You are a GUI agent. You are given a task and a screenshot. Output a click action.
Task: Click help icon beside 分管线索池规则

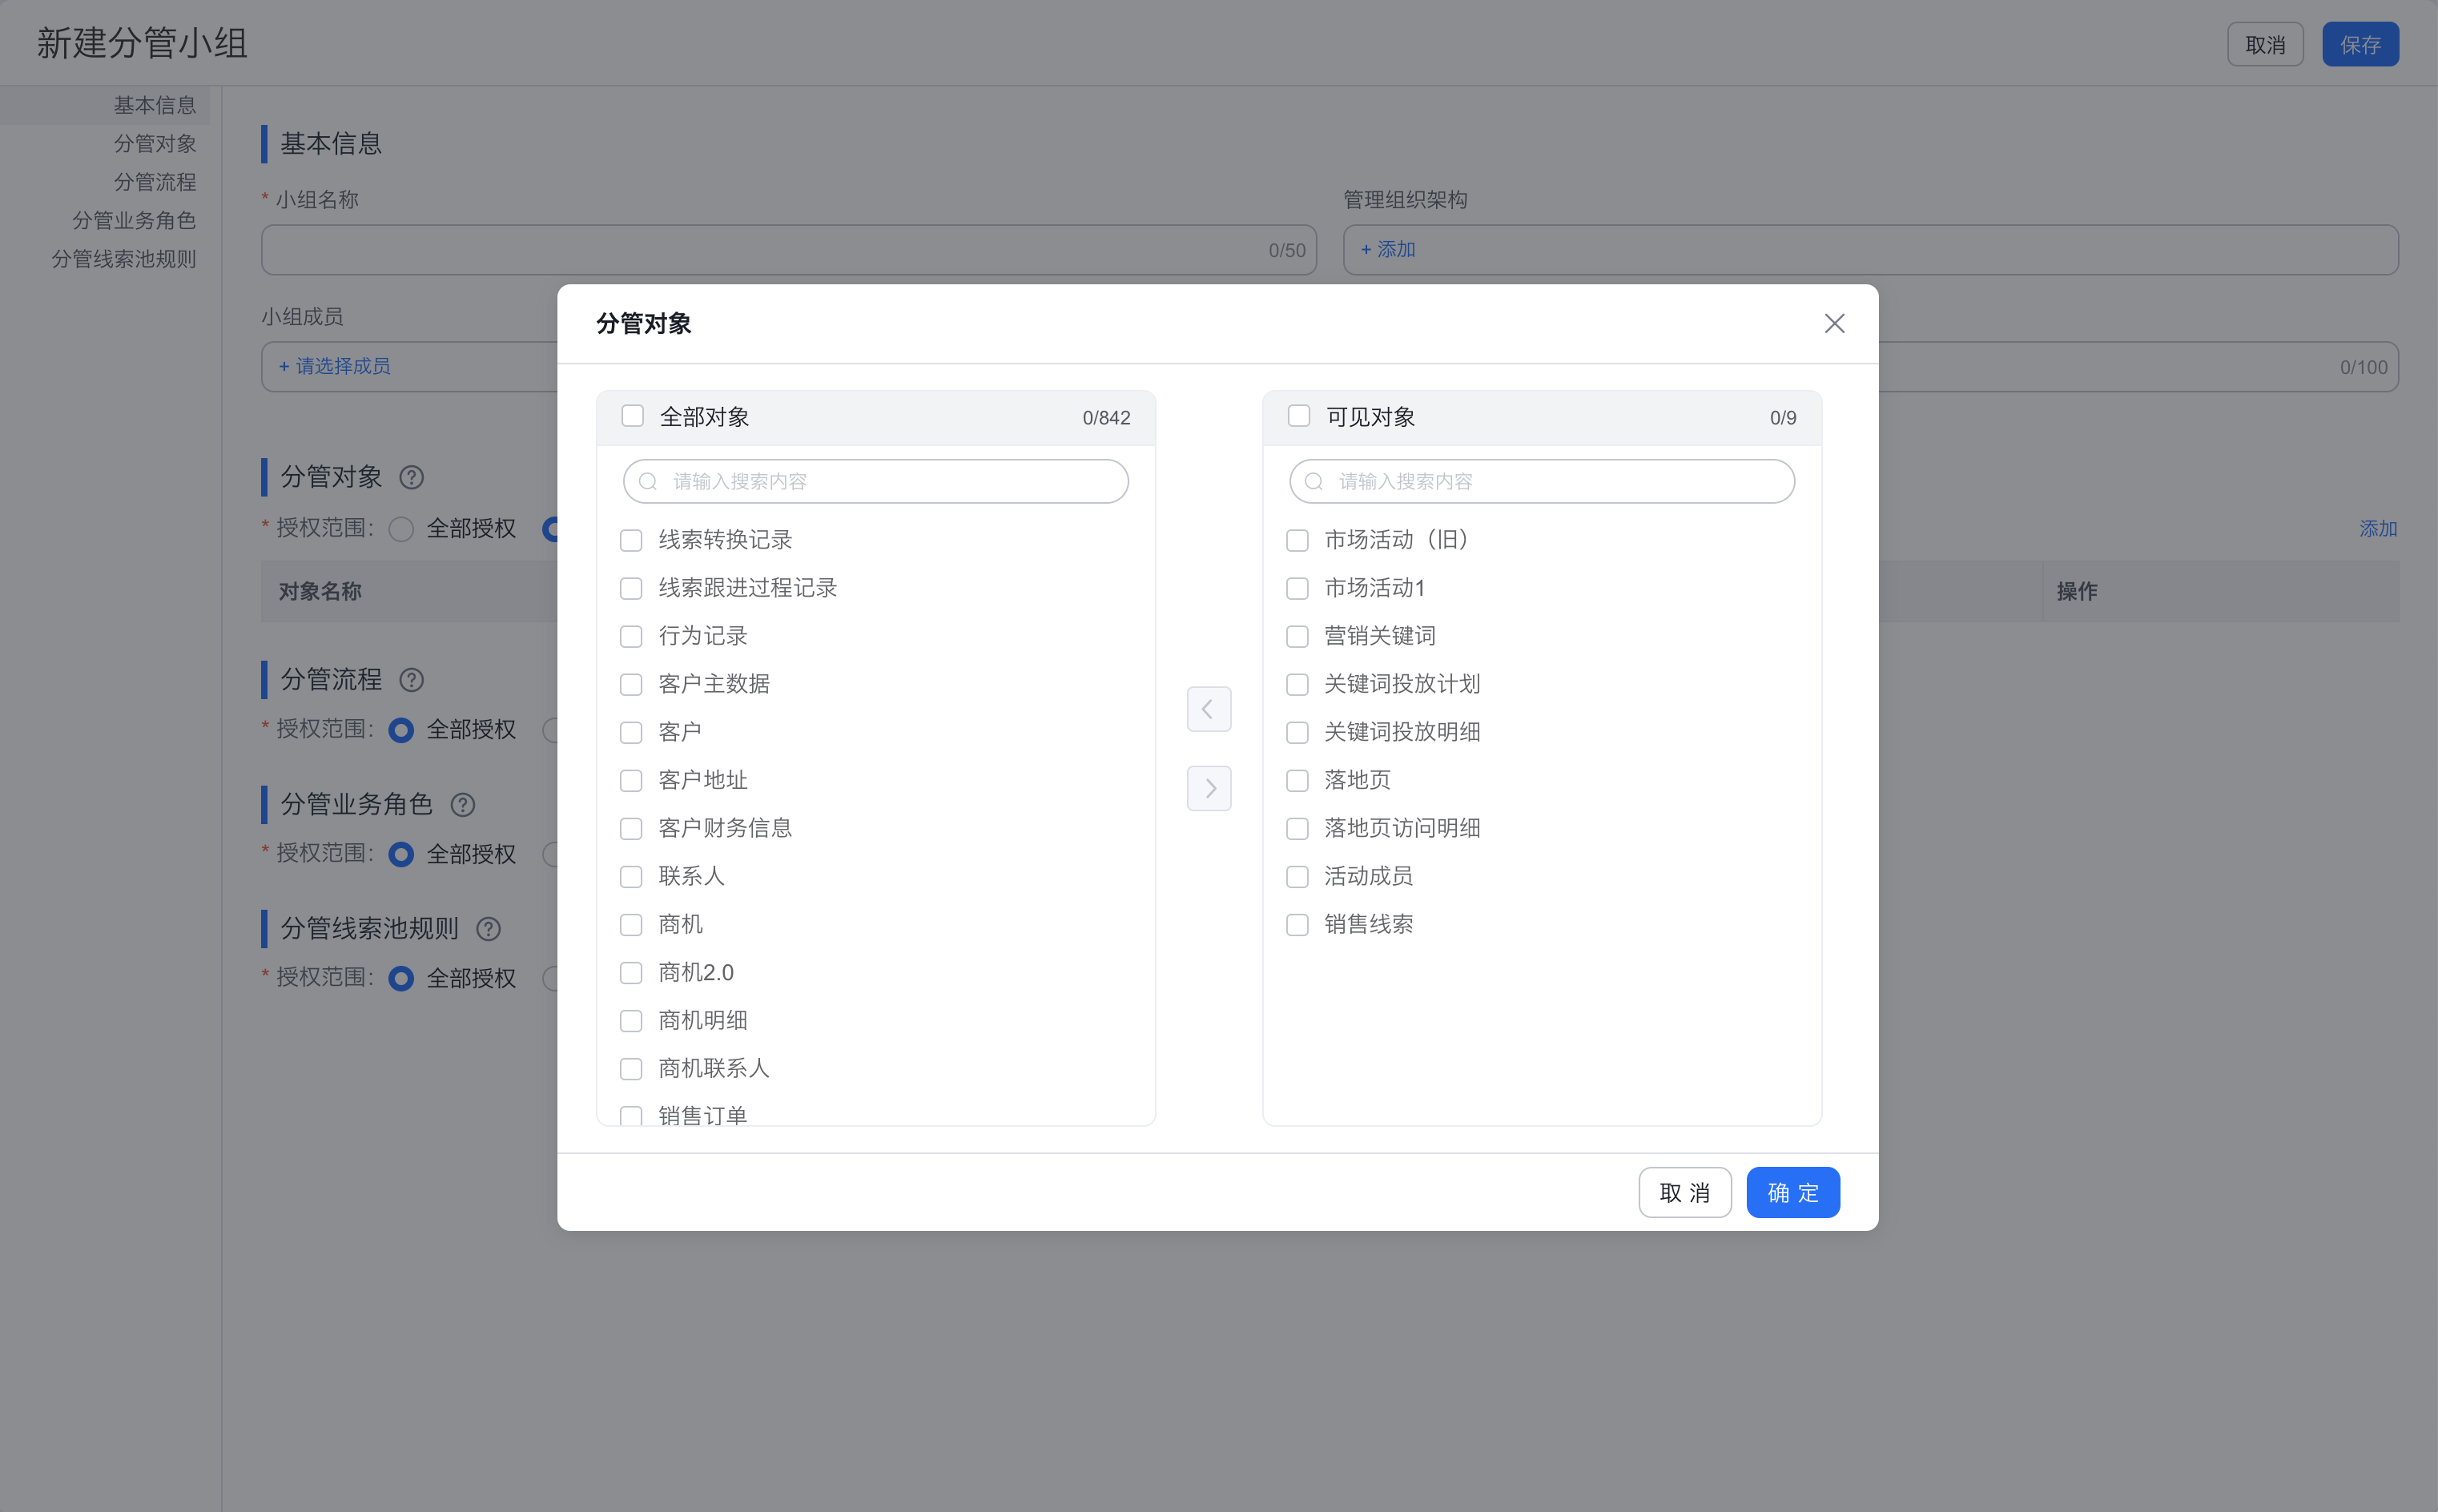point(488,929)
